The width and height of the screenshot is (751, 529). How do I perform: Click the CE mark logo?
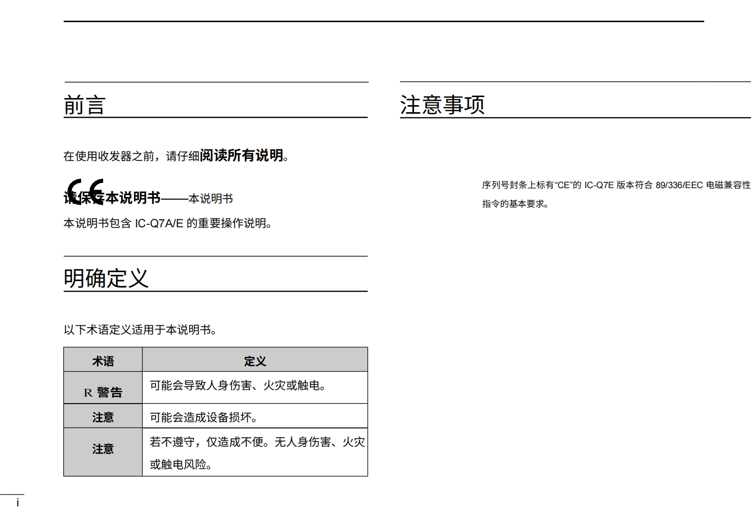point(85,191)
